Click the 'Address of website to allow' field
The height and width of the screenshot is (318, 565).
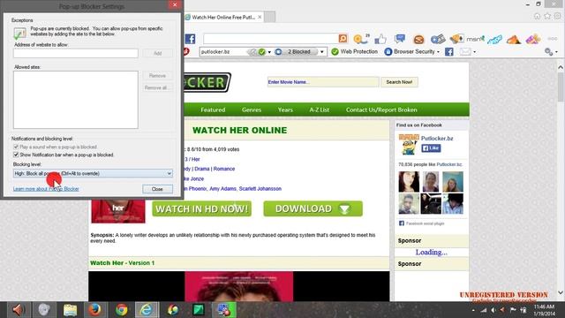pyautogui.click(x=76, y=53)
